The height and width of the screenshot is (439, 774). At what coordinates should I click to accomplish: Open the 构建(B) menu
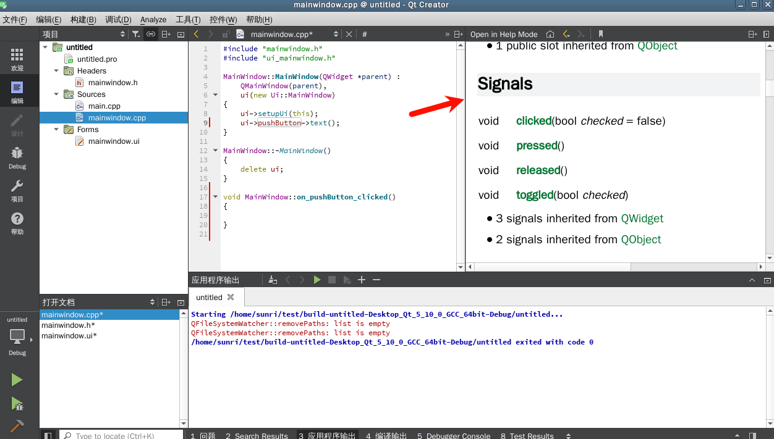pos(83,20)
